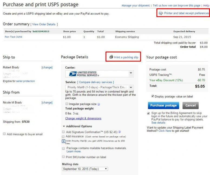This screenshot has height=175, width=210.
Task: Click the Pen Test 3194 item link
Action: (14, 37)
